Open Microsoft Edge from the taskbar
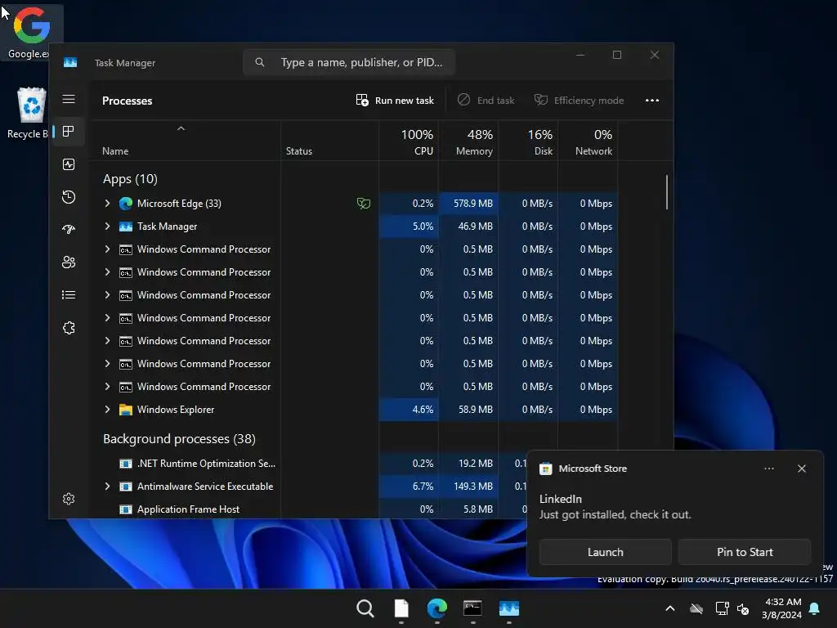The width and height of the screenshot is (837, 628). [x=437, y=608]
